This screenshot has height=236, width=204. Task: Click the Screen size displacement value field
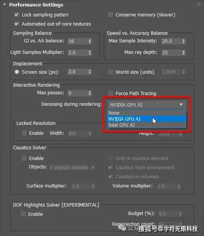click(x=77, y=72)
